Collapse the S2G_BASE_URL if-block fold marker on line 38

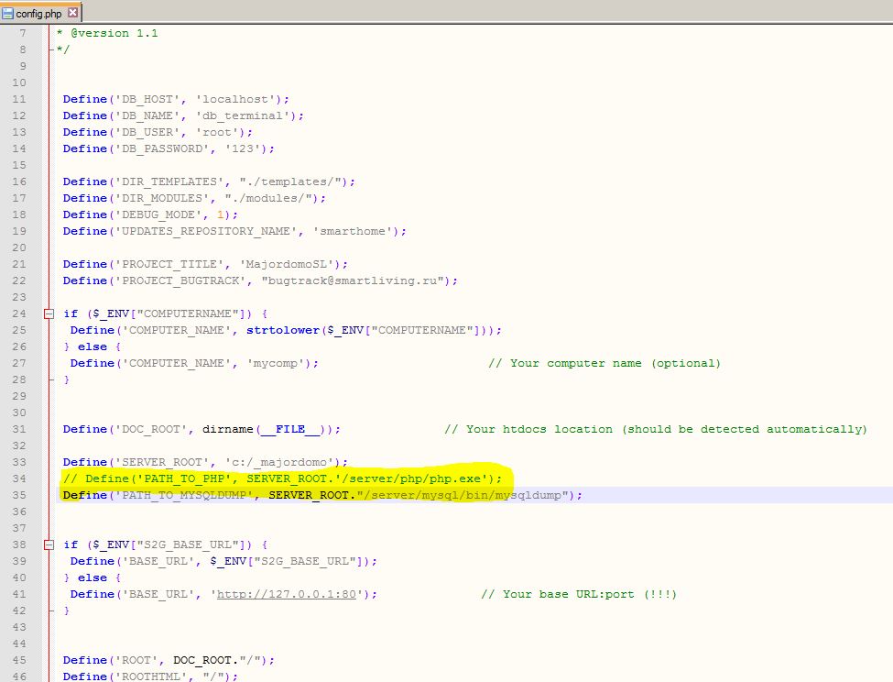(49, 544)
